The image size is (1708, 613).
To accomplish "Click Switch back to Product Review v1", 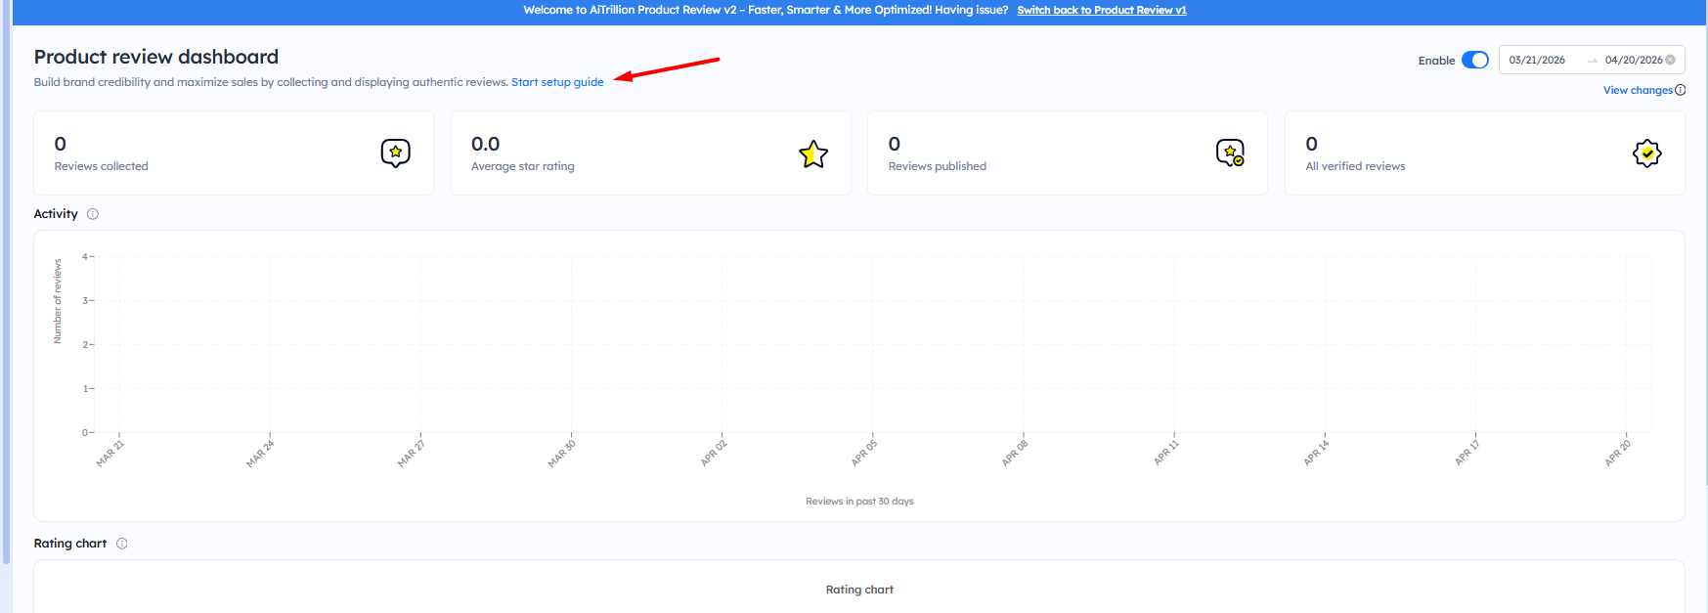I will click(1101, 10).
